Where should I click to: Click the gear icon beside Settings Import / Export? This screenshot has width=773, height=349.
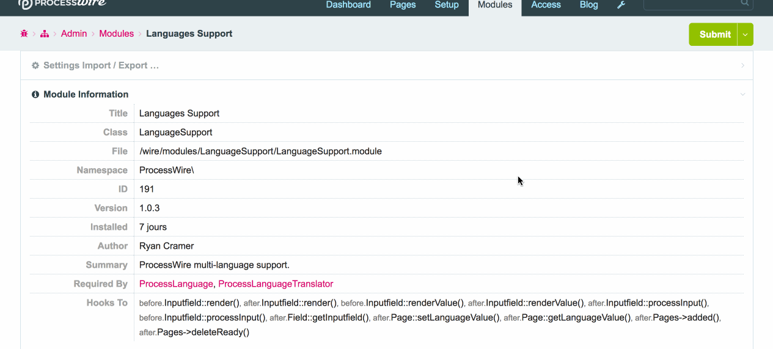[35, 65]
